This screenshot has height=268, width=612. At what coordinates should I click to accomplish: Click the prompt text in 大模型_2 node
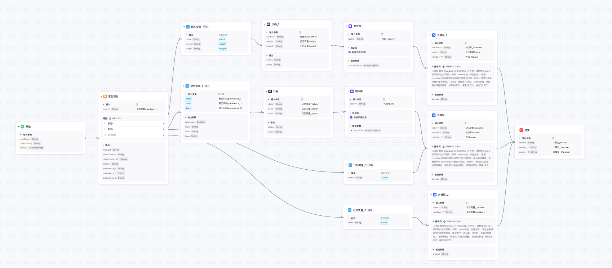click(462, 233)
